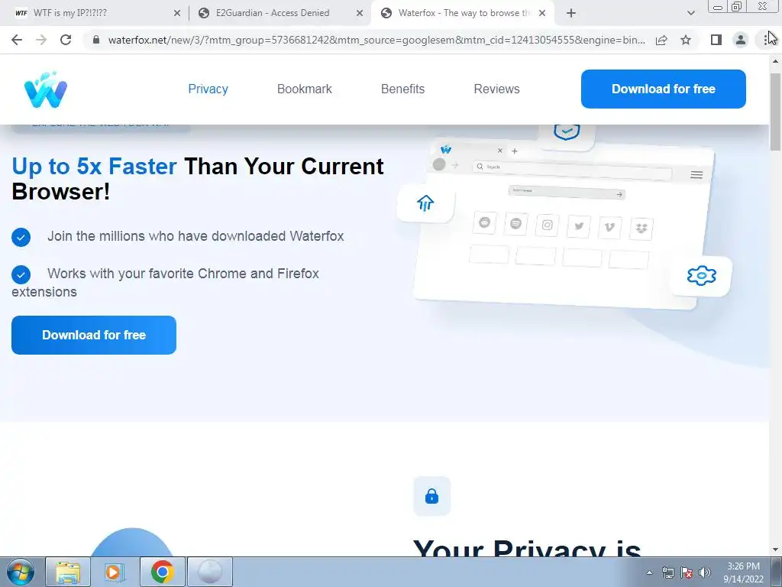The width and height of the screenshot is (782, 587).
Task: Open Windows Media Player from taskbar
Action: (115, 572)
